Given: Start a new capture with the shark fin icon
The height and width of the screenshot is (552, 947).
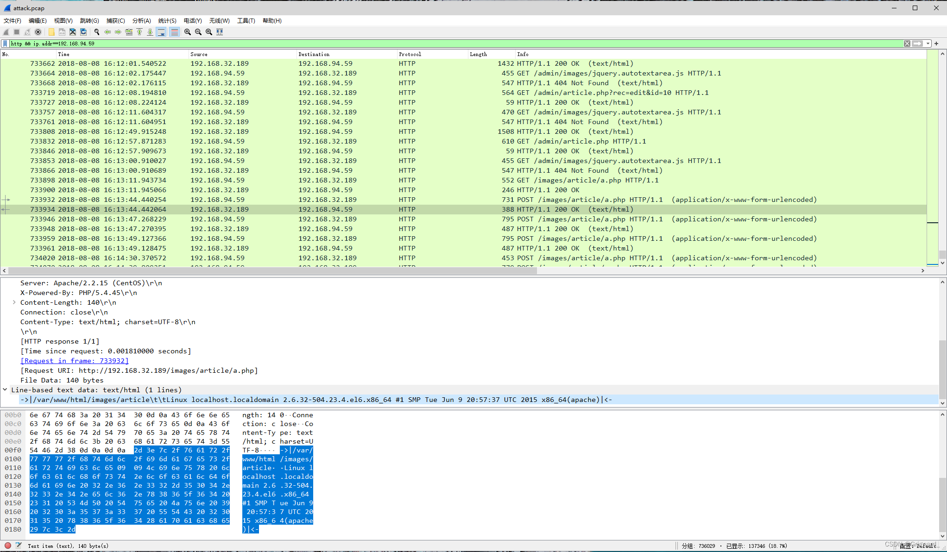Looking at the screenshot, I should [6, 32].
